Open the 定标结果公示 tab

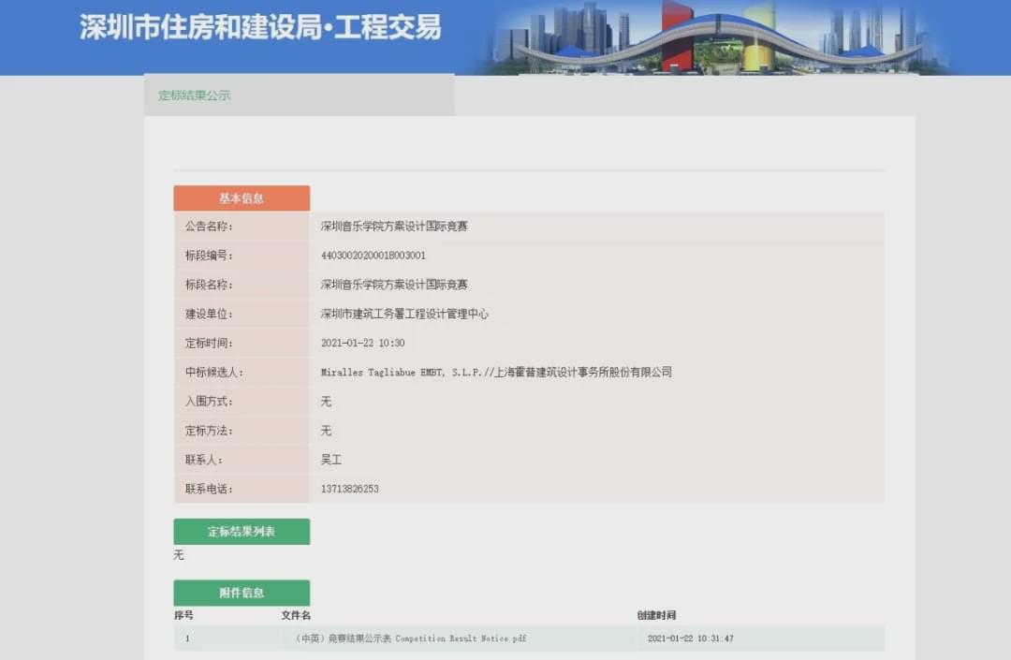[194, 95]
